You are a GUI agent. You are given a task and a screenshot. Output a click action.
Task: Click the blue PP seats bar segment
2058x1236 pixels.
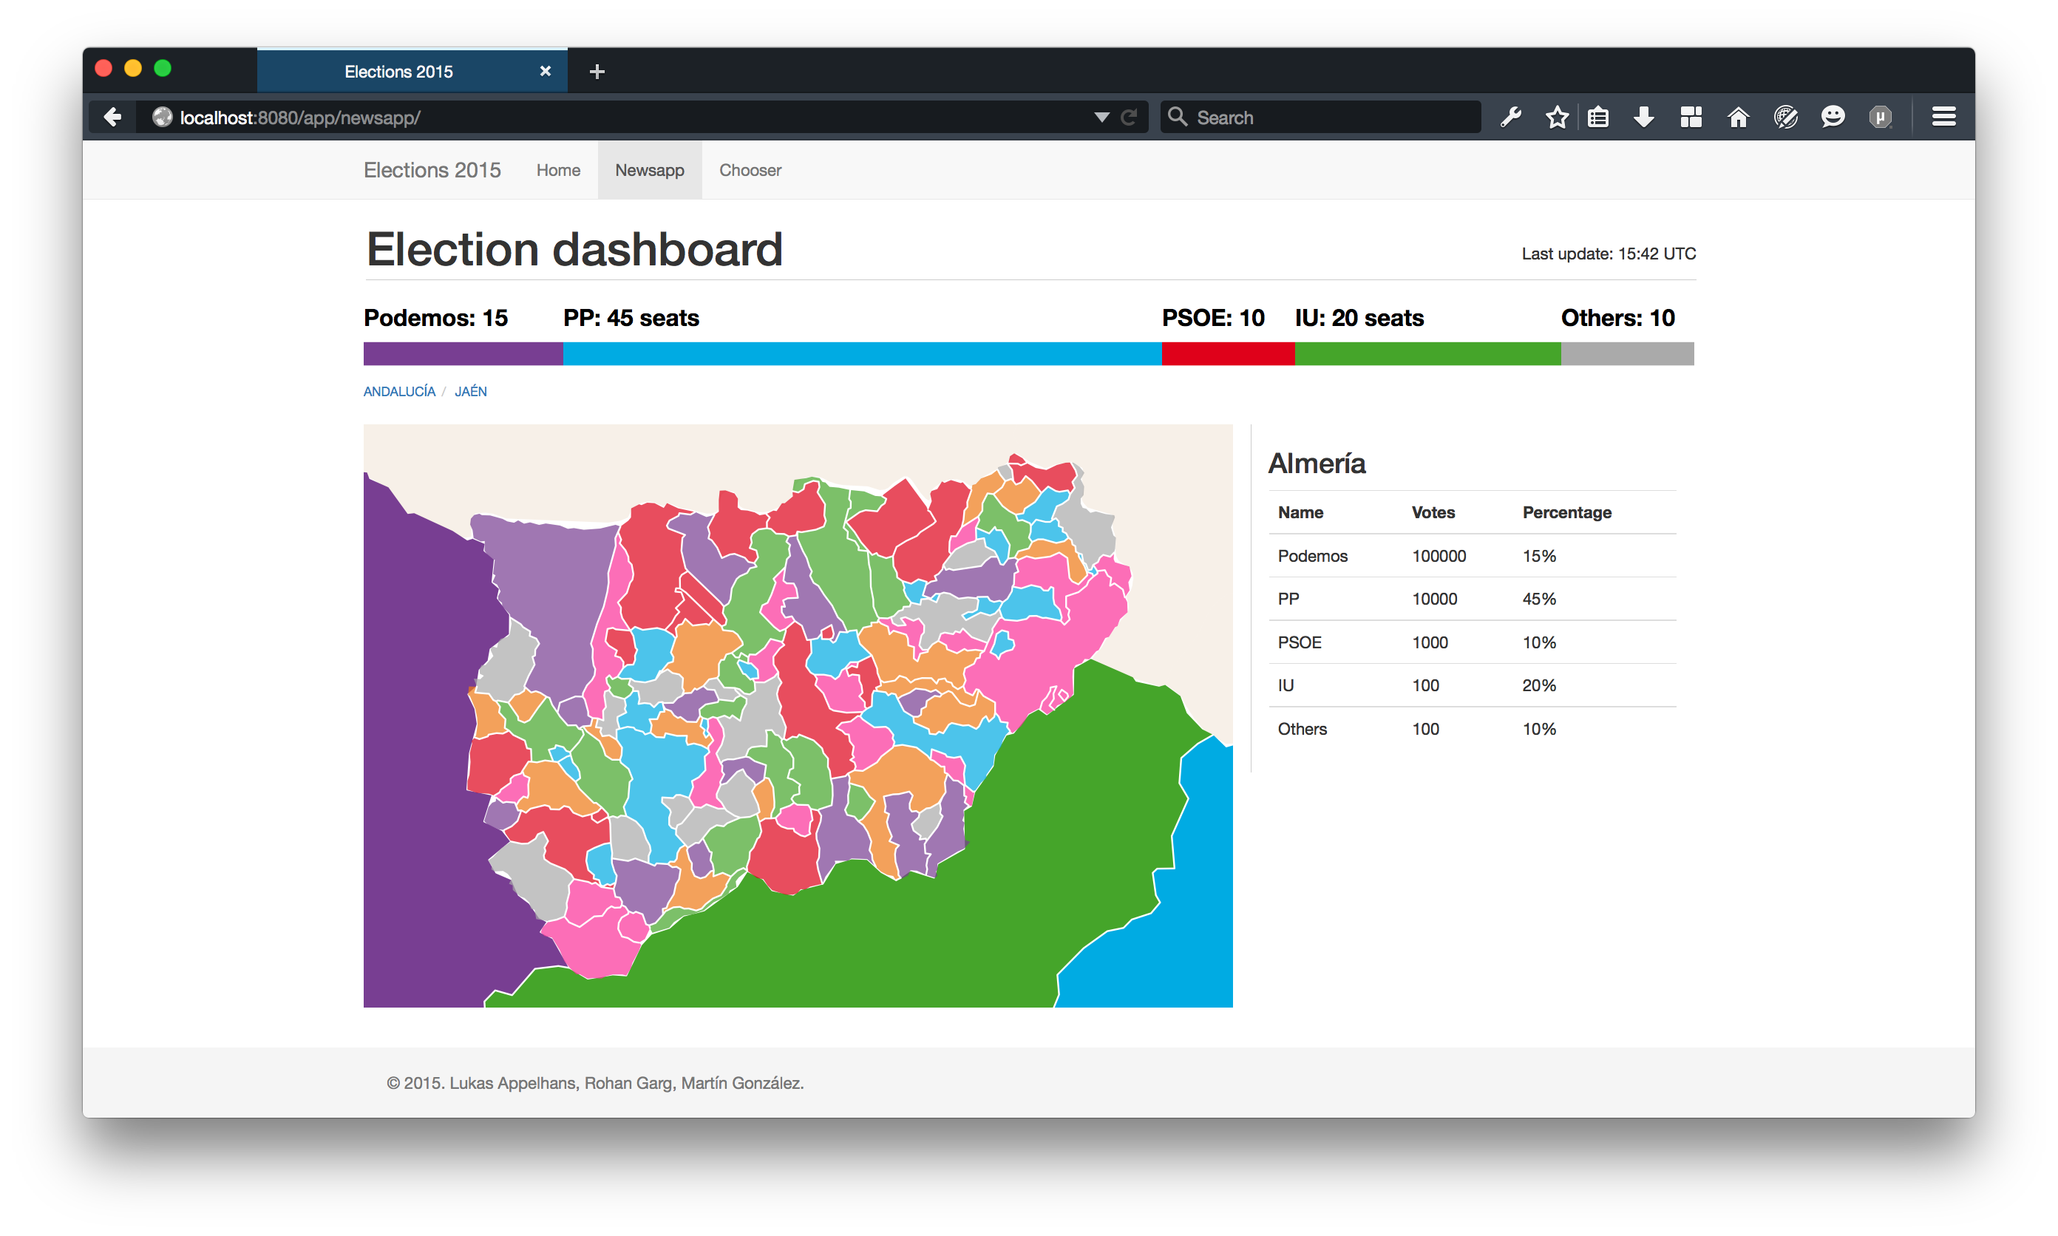(862, 353)
